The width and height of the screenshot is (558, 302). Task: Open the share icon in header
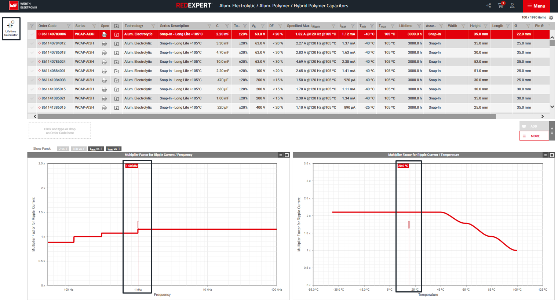pos(489,6)
